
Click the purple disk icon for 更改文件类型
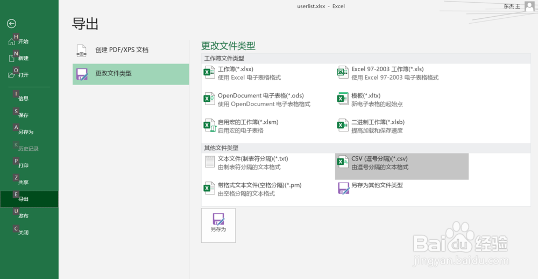click(82, 74)
